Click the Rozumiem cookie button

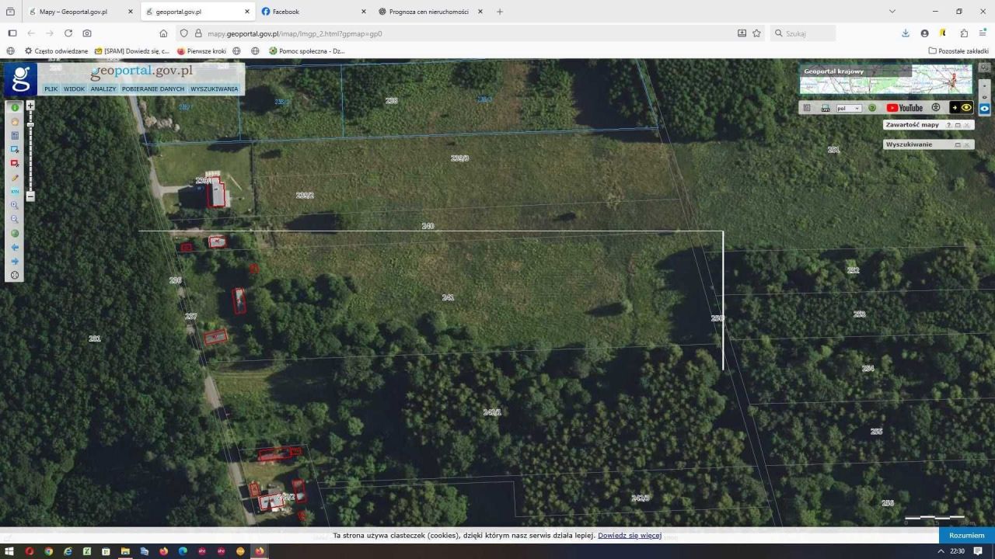coord(966,536)
